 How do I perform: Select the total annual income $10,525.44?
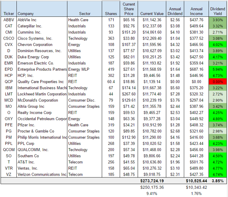(196, 181)
